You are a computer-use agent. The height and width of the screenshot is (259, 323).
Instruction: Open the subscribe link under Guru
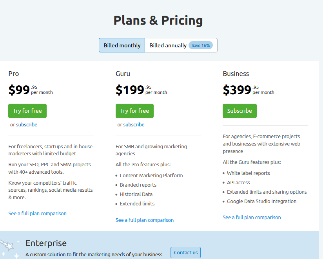pos(134,125)
